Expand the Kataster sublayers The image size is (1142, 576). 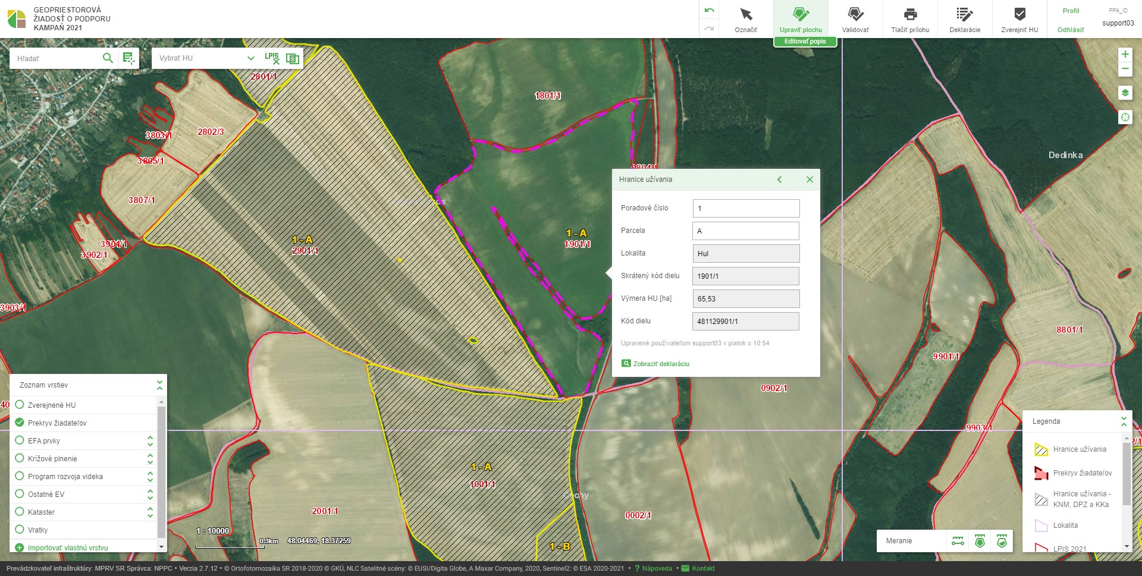pos(150,512)
